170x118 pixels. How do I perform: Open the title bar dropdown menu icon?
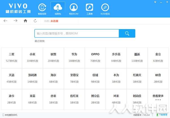coord(155,2)
